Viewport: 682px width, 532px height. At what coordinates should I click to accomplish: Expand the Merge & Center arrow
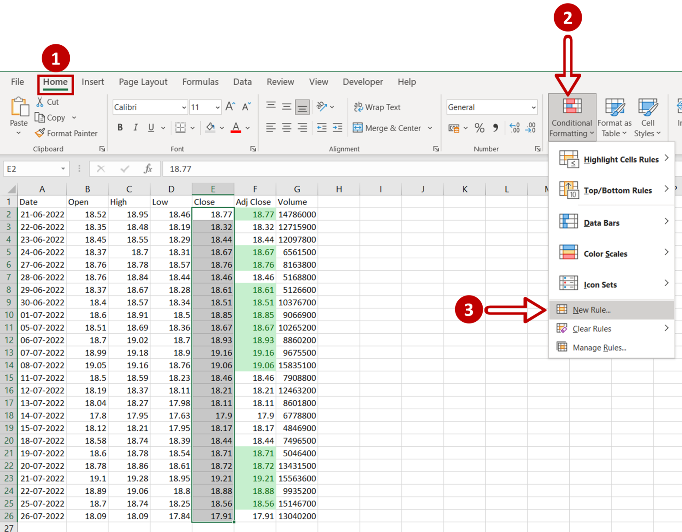(430, 128)
